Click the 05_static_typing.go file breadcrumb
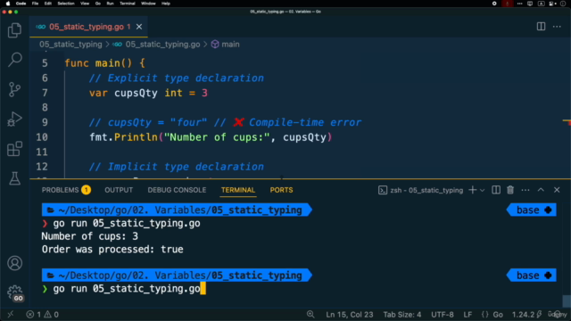The image size is (571, 321). (x=162, y=45)
